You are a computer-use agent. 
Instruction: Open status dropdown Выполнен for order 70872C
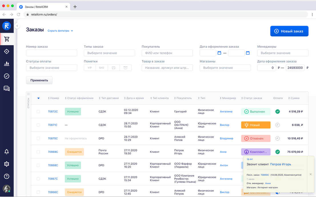tap(256, 111)
